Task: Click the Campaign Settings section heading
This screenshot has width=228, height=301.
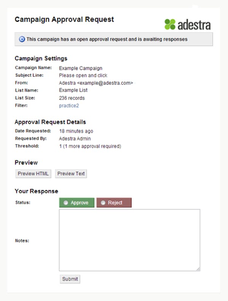Action: pos(41,59)
